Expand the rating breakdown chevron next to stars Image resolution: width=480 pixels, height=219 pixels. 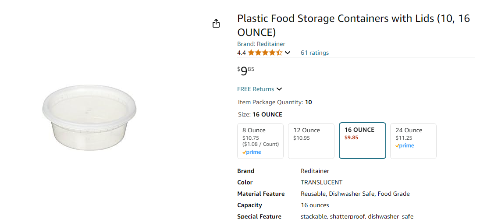coord(288,53)
